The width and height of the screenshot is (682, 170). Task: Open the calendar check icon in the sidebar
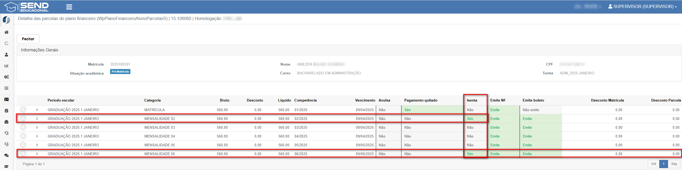click(x=6, y=111)
